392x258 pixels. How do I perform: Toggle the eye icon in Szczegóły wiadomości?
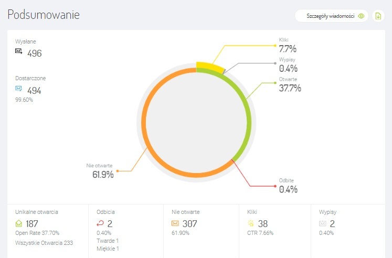point(361,16)
